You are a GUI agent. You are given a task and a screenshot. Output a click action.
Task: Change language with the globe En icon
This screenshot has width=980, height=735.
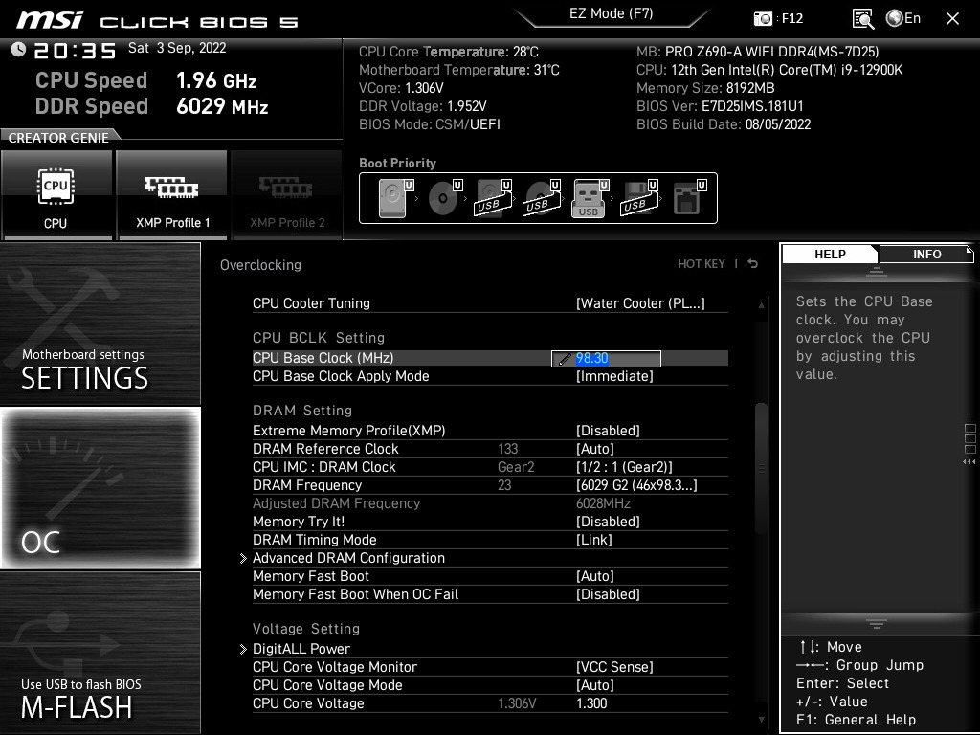pos(903,19)
